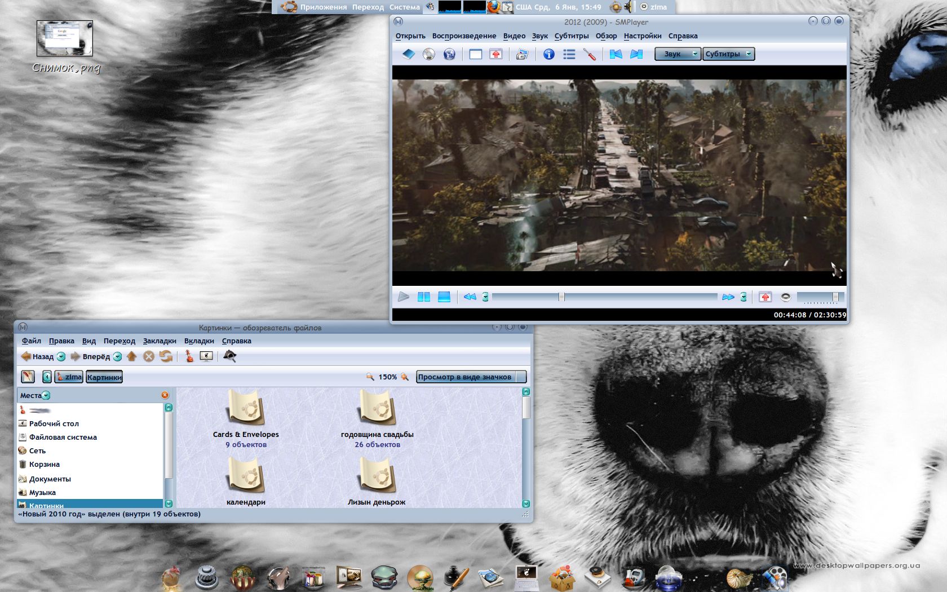Open computer icon in file toolbar
This screenshot has width=947, height=592.
click(x=206, y=356)
